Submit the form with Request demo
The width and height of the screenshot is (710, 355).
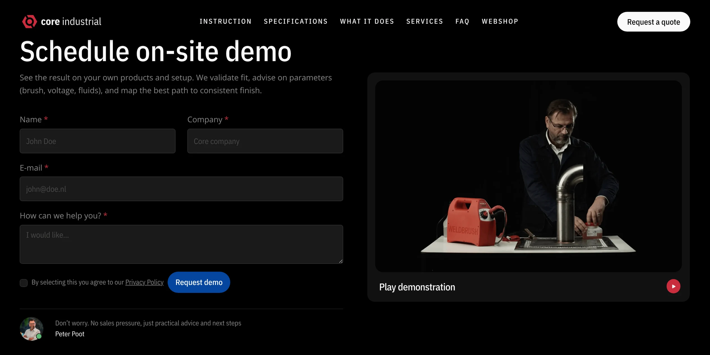(x=199, y=282)
